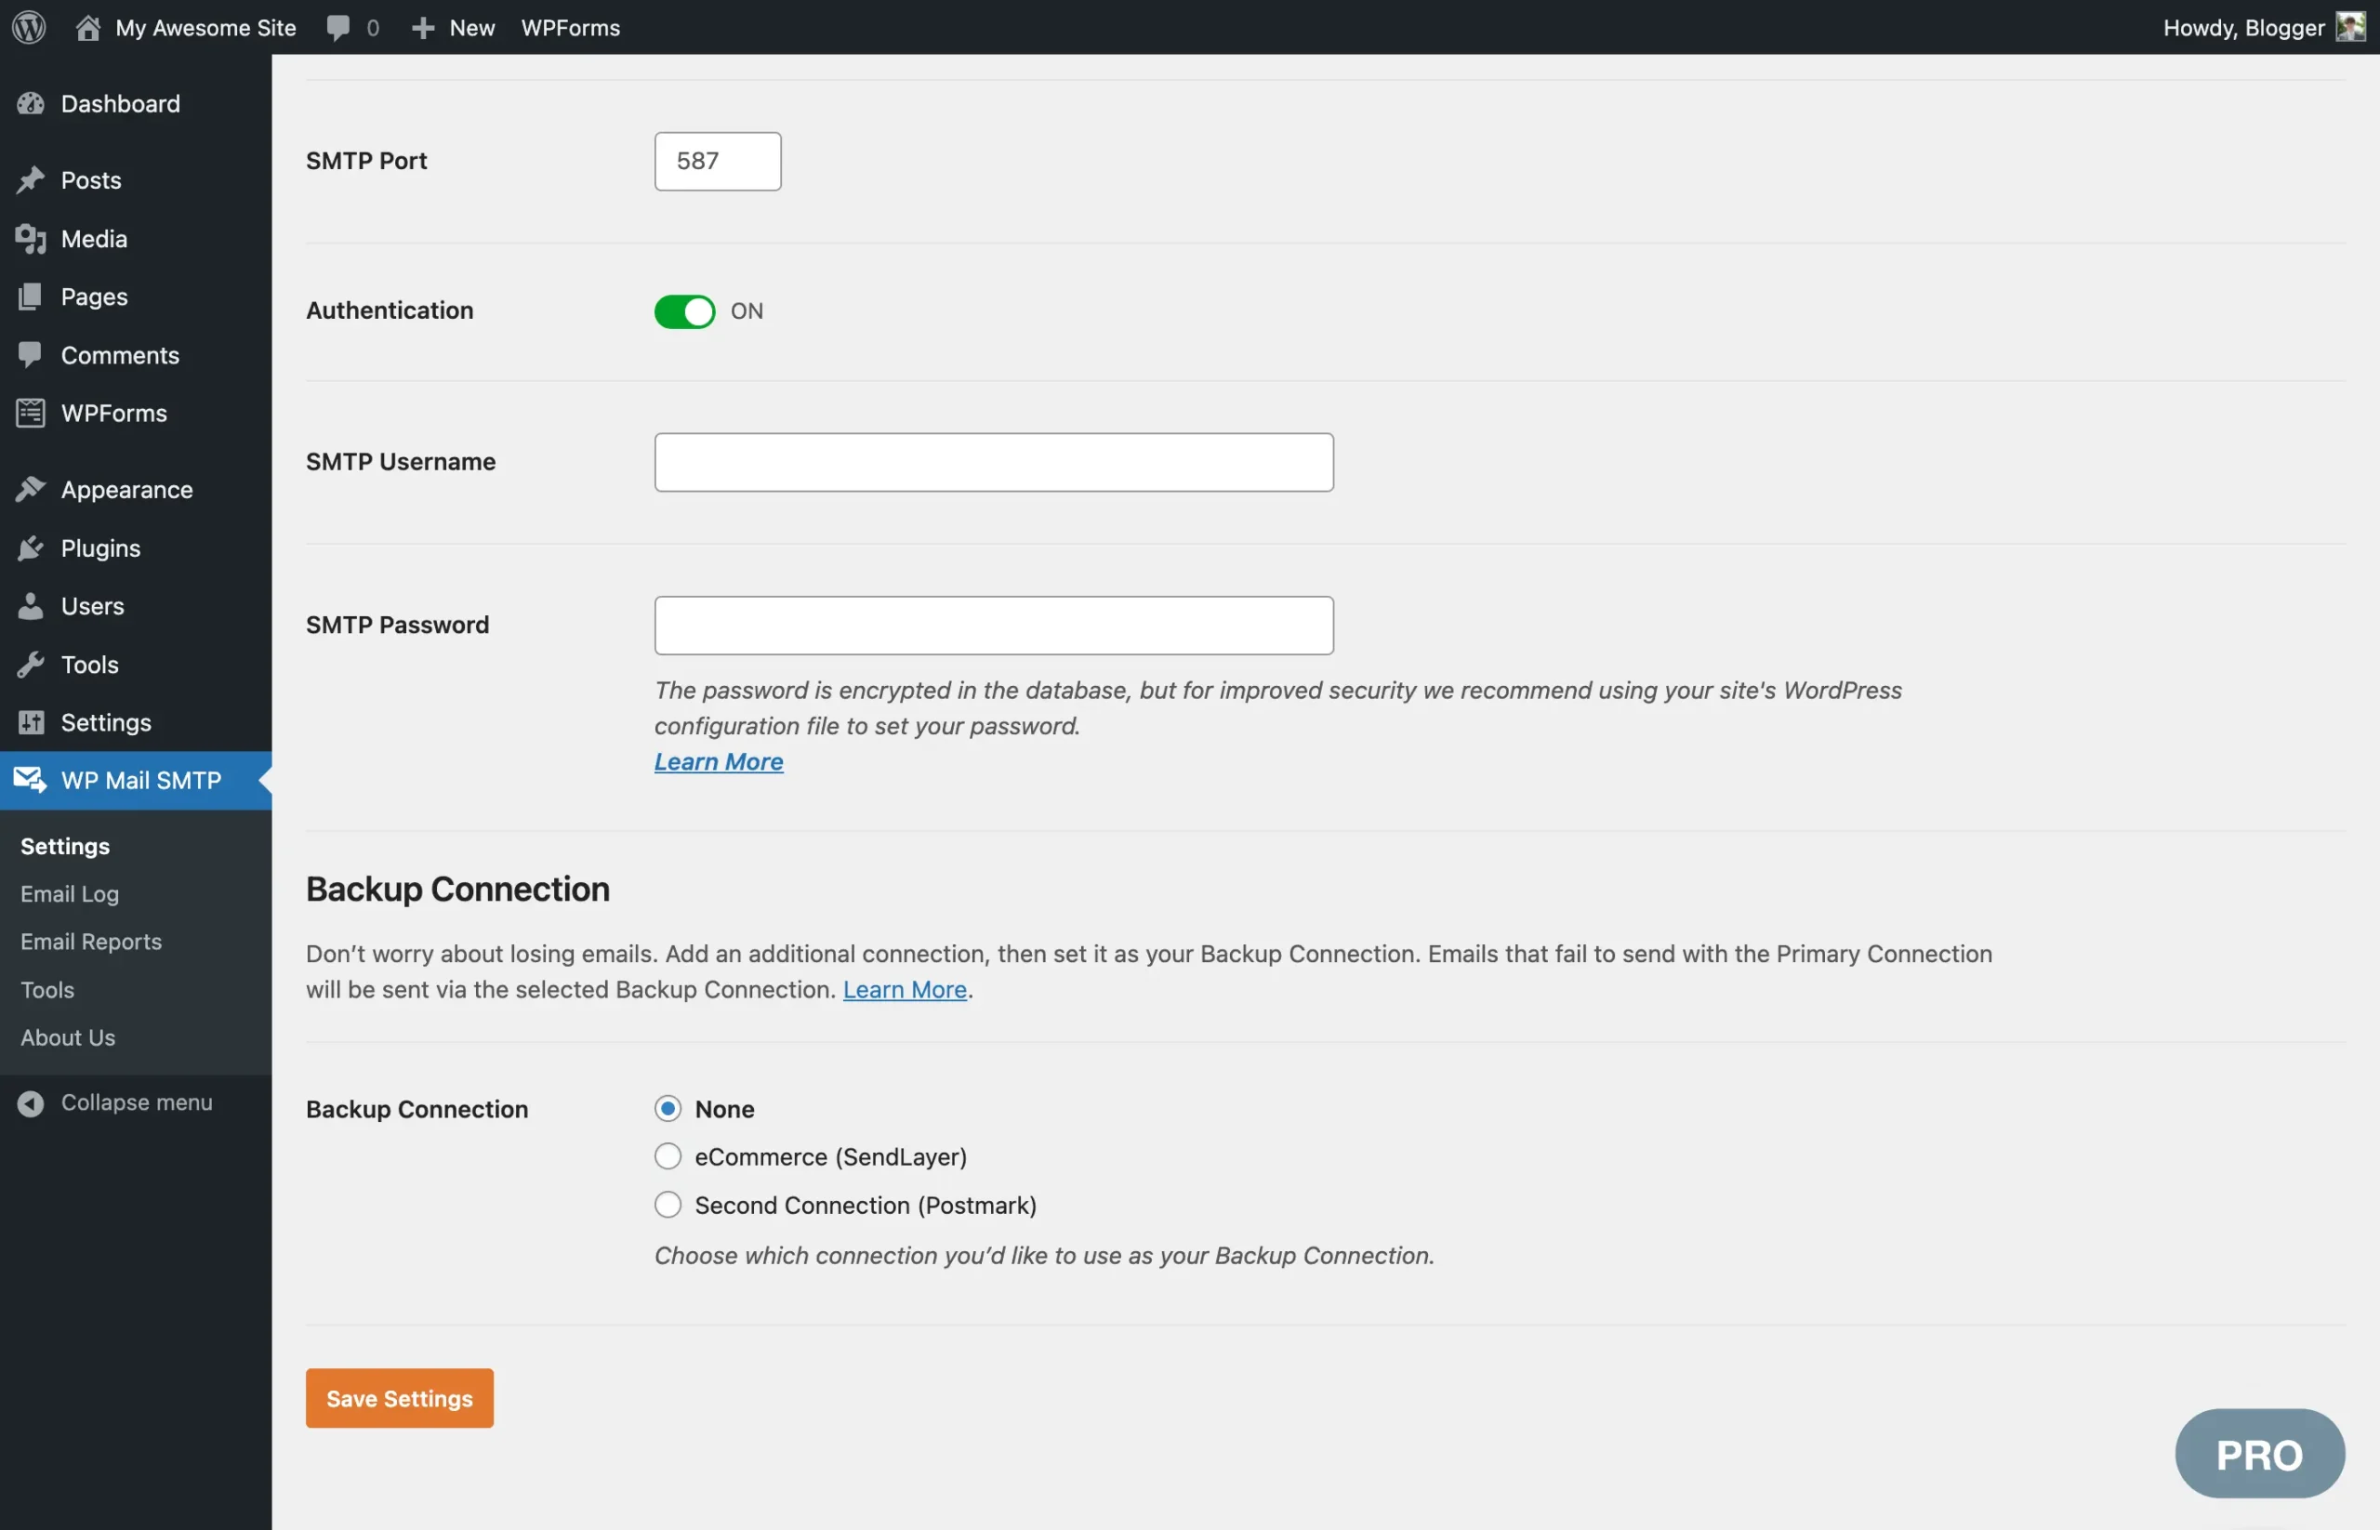Click the Appearance paintbrush icon
This screenshot has height=1530, width=2380.
tap(31, 489)
